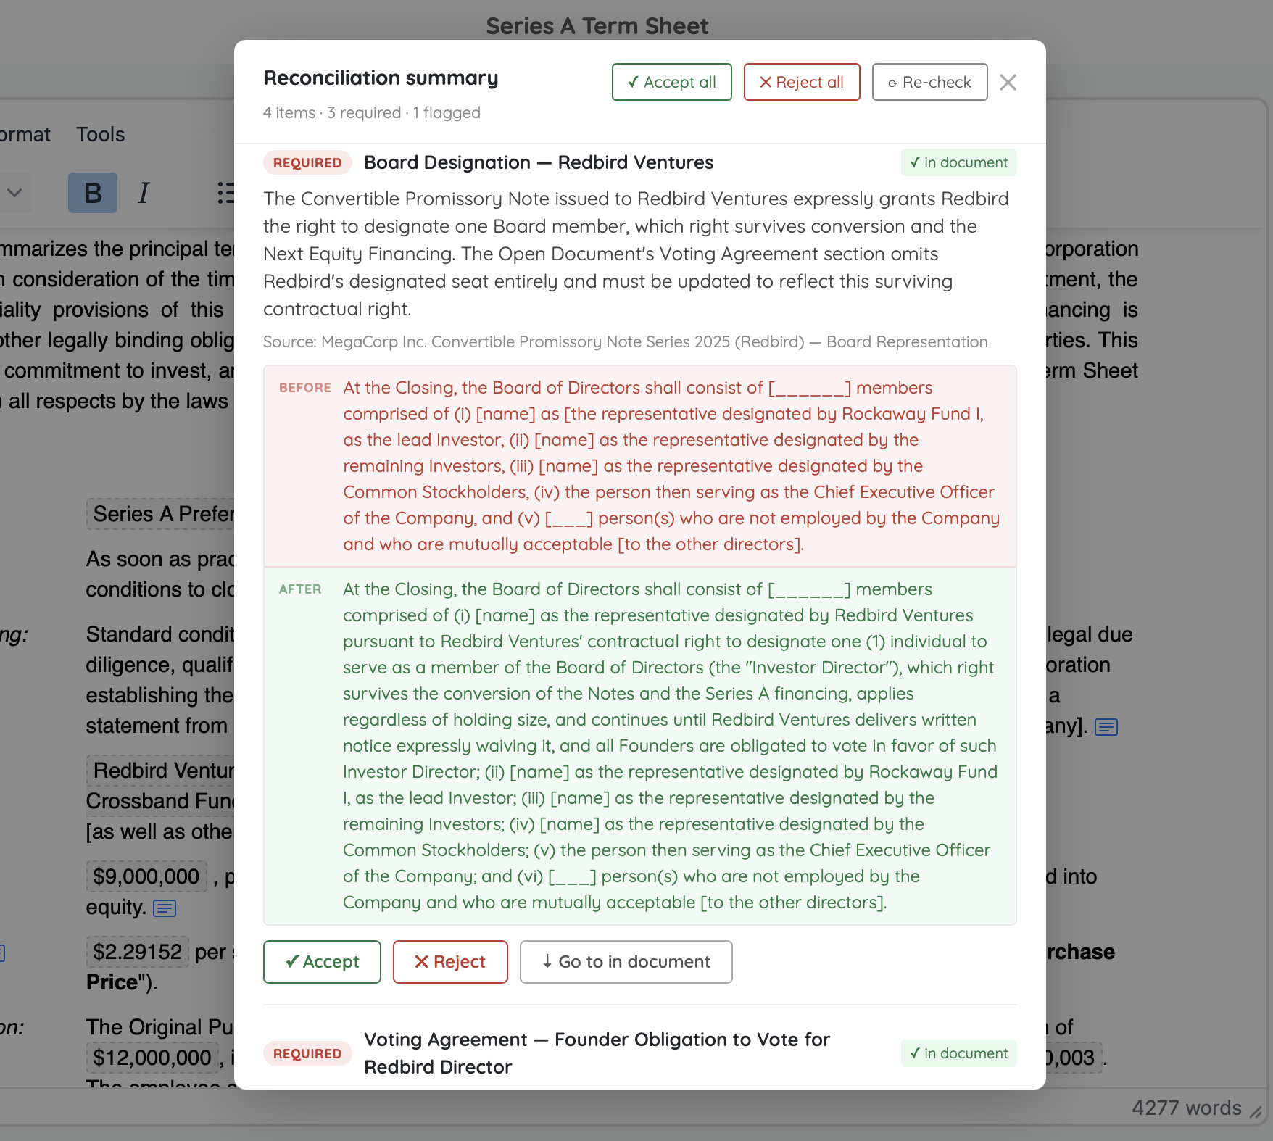Click the 'Redbird Ventur' field in document
1273x1141 pixels.
point(161,771)
